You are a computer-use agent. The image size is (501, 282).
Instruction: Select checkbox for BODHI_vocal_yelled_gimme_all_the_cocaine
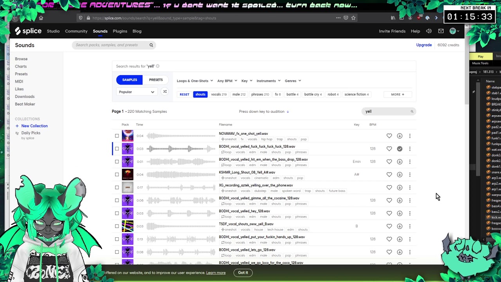(117, 200)
